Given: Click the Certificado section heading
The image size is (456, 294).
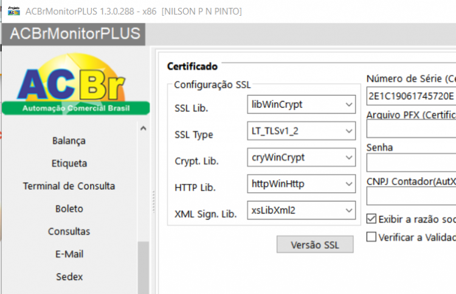Looking at the screenshot, I should [192, 66].
